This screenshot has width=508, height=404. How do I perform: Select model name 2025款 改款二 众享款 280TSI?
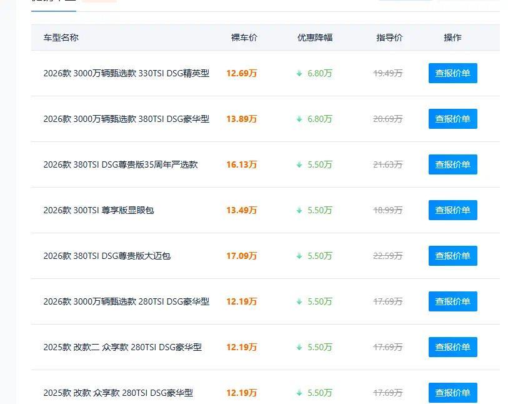[x=122, y=348]
